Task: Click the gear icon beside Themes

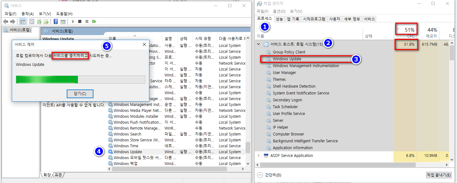Action: [269, 80]
